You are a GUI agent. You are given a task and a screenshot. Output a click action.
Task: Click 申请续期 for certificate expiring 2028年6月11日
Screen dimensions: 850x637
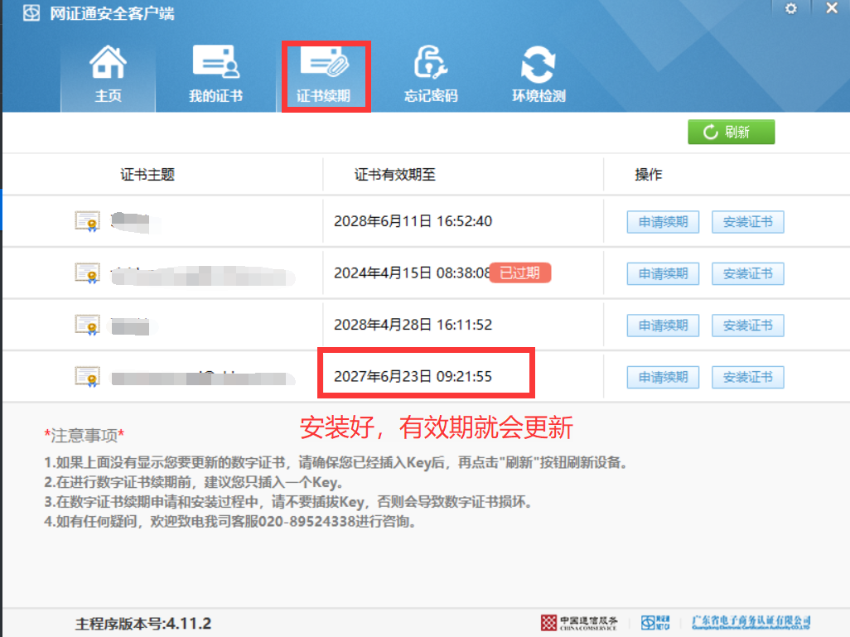tap(663, 222)
